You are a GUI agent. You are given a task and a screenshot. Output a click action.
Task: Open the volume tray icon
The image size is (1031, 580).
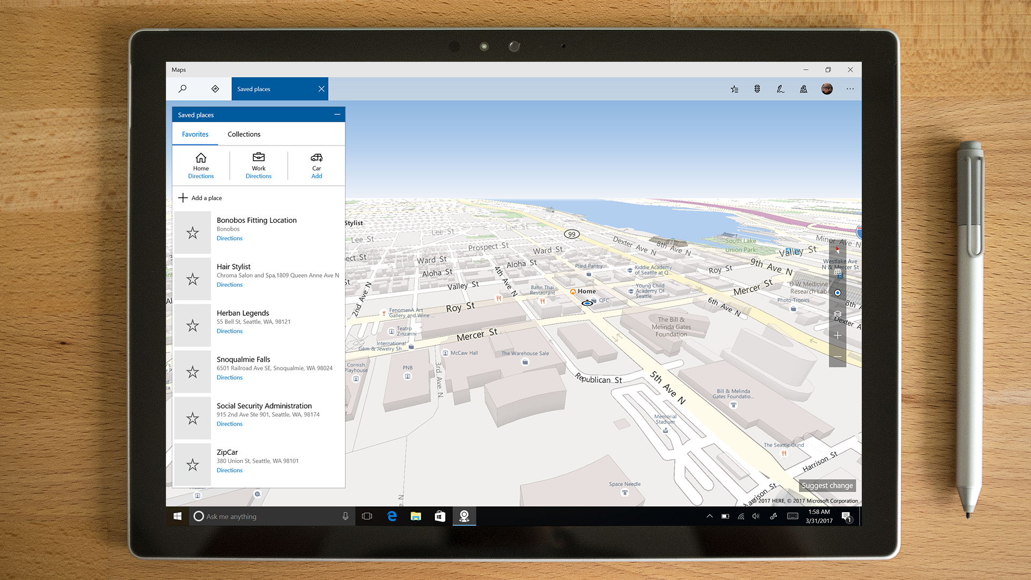click(x=756, y=516)
